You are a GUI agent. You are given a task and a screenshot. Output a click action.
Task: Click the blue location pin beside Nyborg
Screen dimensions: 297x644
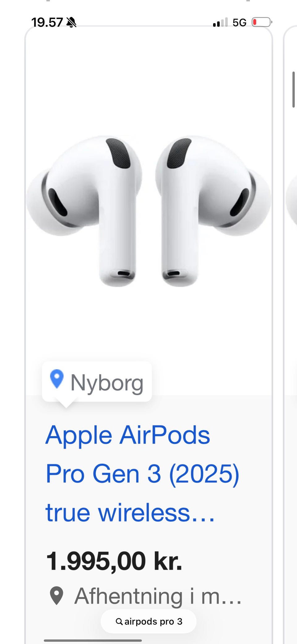pyautogui.click(x=57, y=379)
